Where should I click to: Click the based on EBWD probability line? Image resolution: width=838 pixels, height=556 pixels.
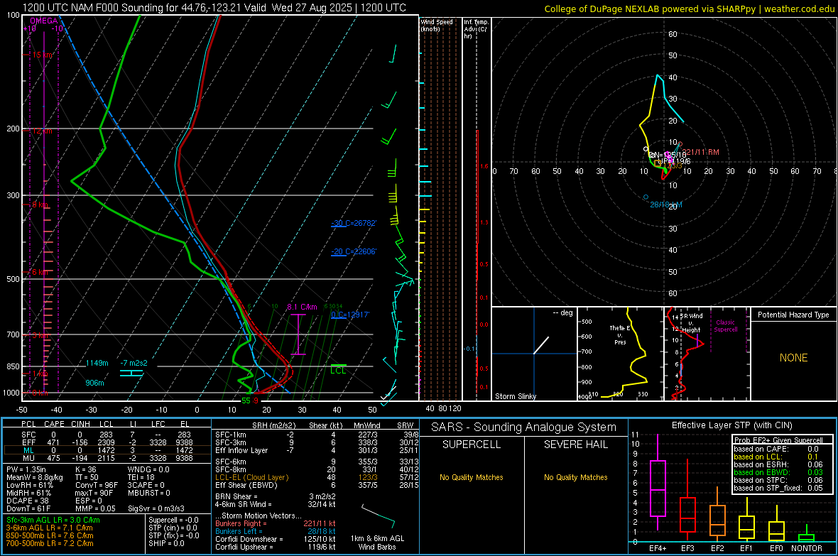778,472
